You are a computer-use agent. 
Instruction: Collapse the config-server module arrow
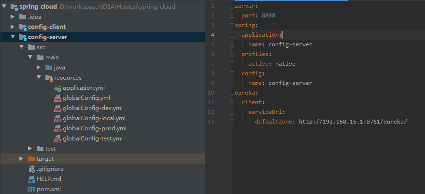pyautogui.click(x=13, y=37)
